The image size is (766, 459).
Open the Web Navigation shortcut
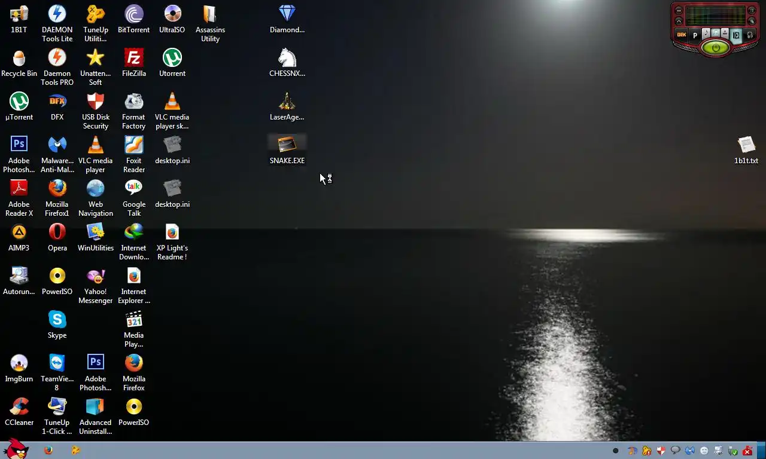[95, 198]
